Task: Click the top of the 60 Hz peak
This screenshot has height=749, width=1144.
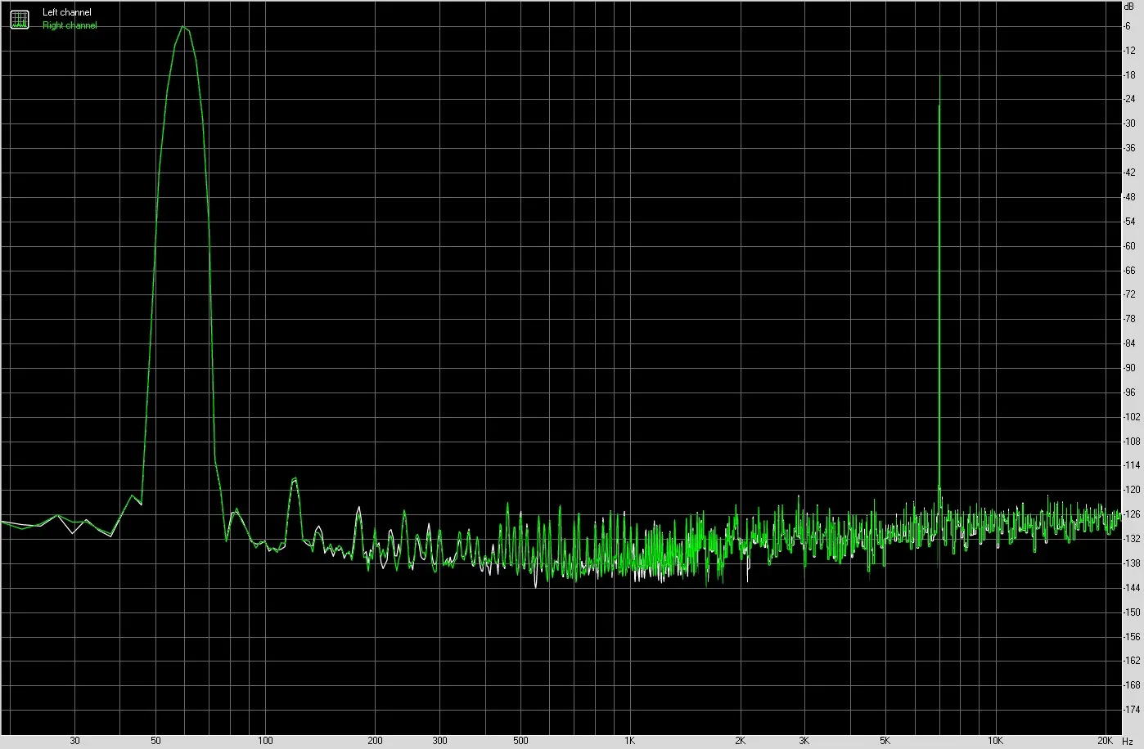Action: coord(183,27)
